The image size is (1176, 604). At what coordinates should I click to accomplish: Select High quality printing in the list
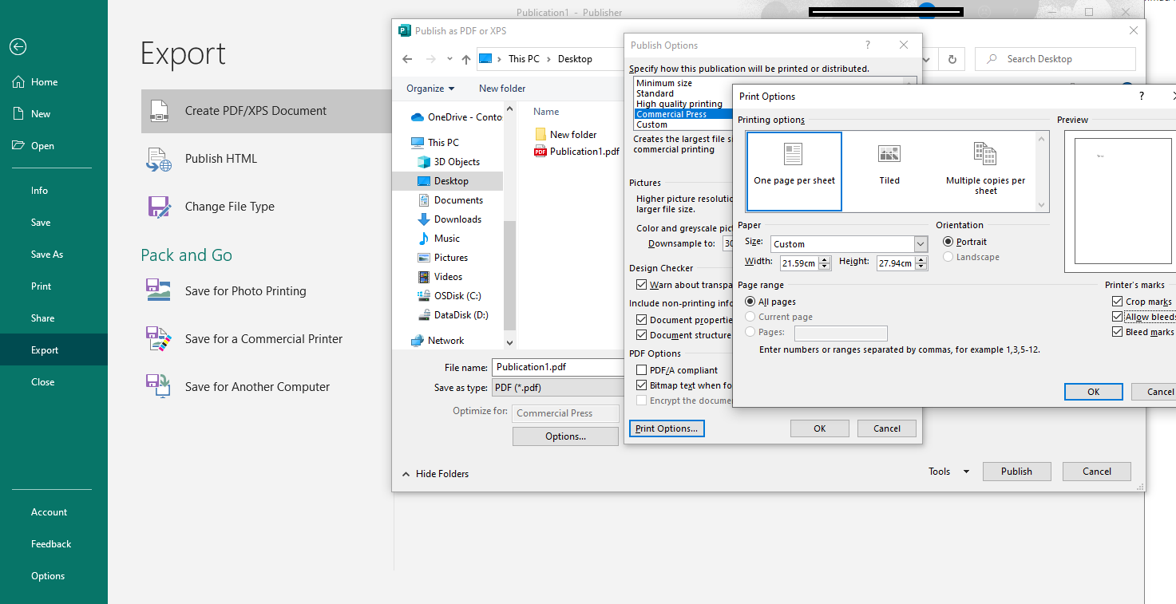pos(679,104)
